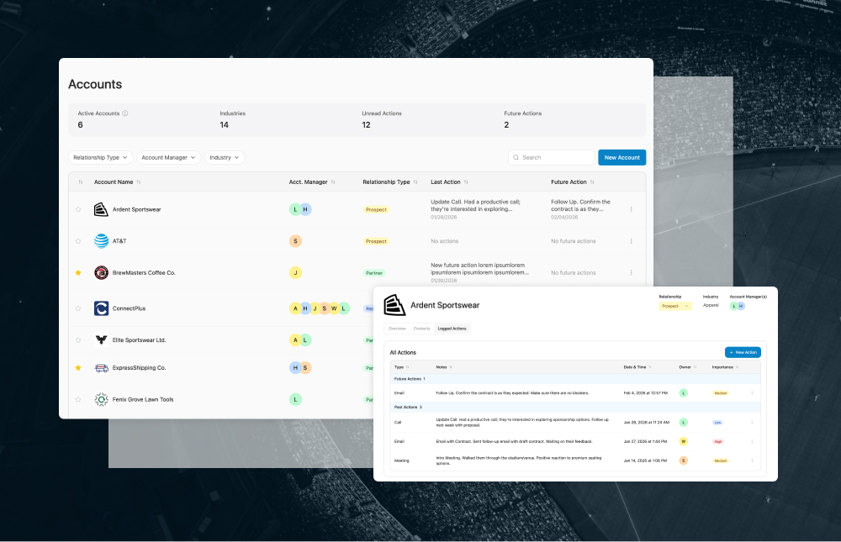Click the Fenix Grove Lawn Tools gear icon
841x542 pixels.
click(x=101, y=399)
